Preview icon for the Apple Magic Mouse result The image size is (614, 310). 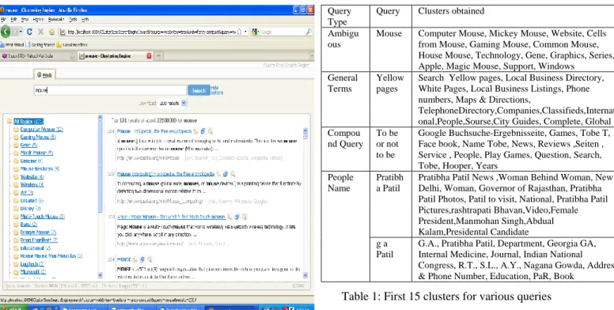pyautogui.click(x=244, y=217)
